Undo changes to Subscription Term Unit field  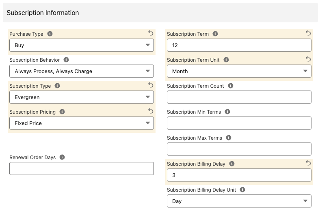pyautogui.click(x=308, y=59)
